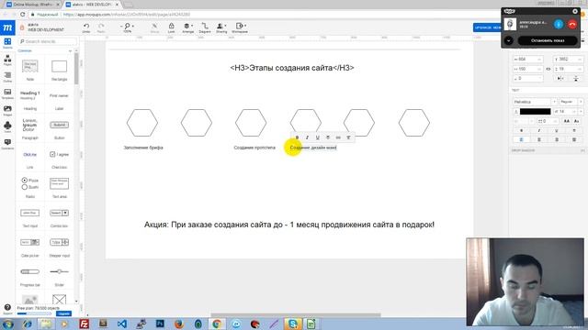Open the Comments panel in the sidebar
Image resolution: width=588 pixels, height=330 pixels.
(7, 144)
